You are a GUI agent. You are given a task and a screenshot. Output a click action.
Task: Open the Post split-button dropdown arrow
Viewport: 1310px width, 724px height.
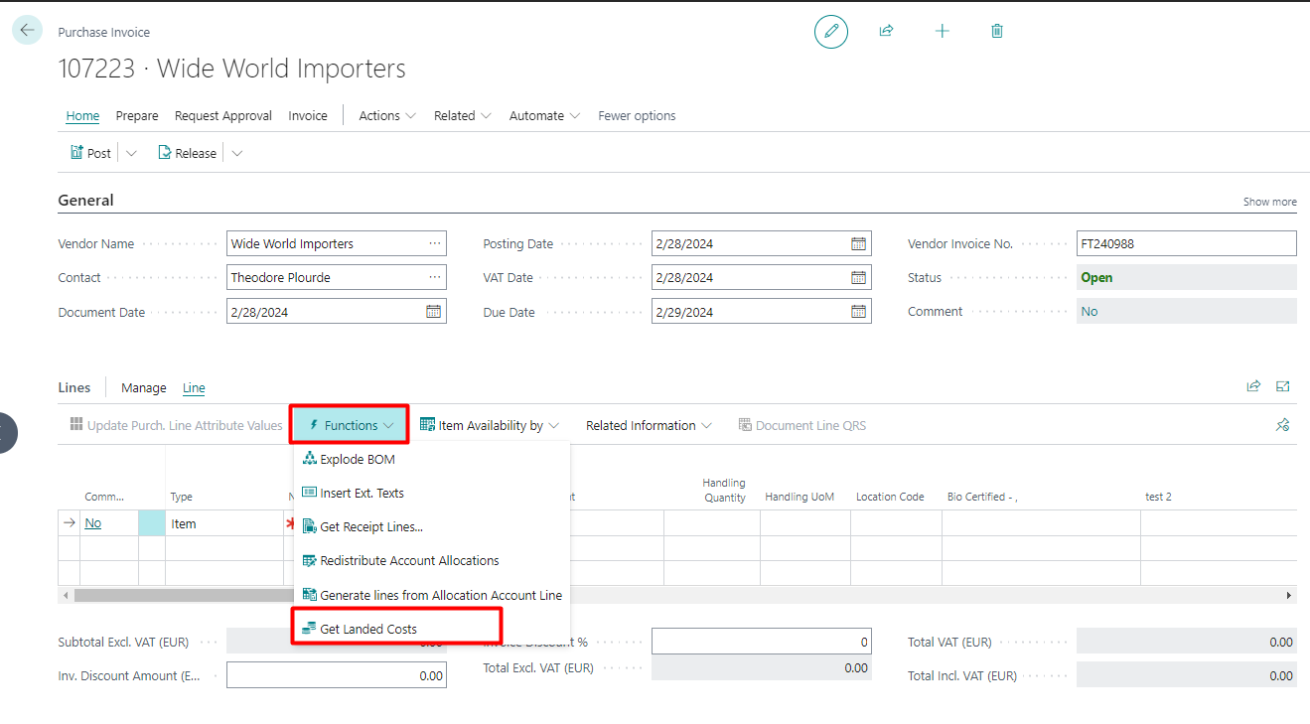pyautogui.click(x=132, y=154)
